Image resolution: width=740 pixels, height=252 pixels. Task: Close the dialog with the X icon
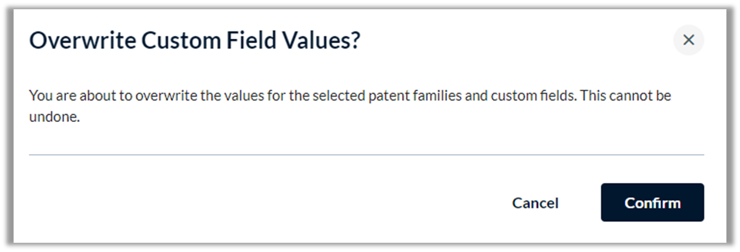689,40
